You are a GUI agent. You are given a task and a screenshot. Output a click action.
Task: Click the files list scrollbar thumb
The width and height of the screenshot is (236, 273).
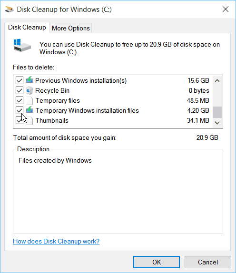coord(217,112)
